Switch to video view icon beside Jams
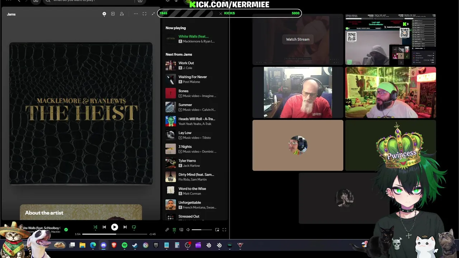Image resolution: width=459 pixels, height=258 pixels. coord(113,14)
